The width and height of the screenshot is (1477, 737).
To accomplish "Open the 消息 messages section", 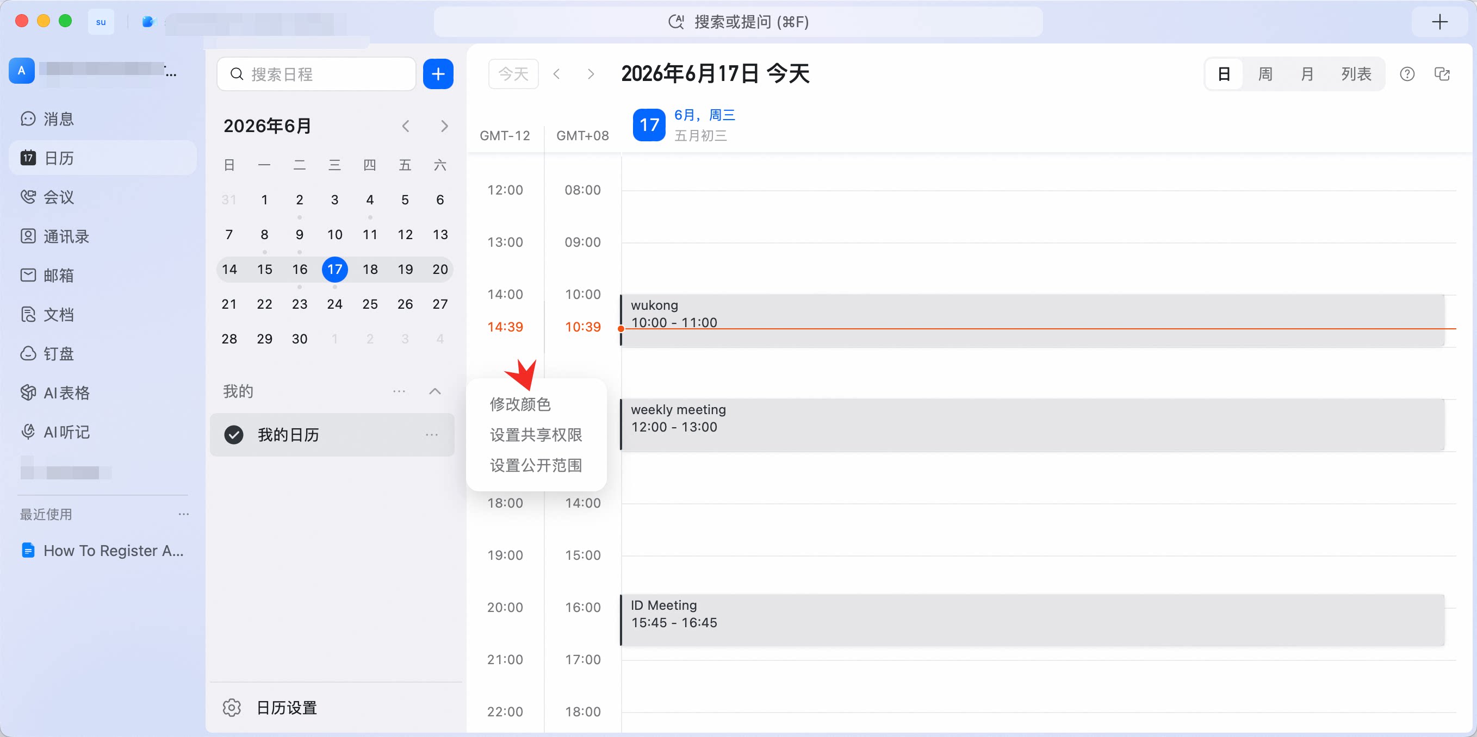I will 48,118.
